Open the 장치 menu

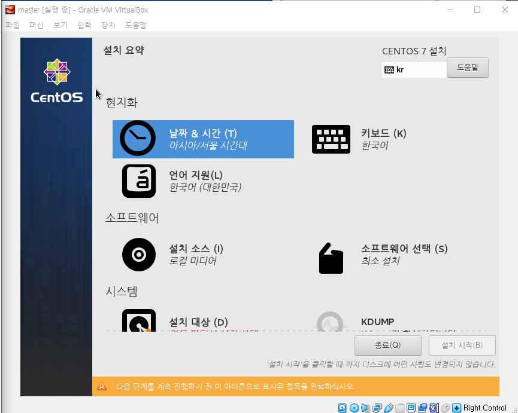click(x=108, y=25)
